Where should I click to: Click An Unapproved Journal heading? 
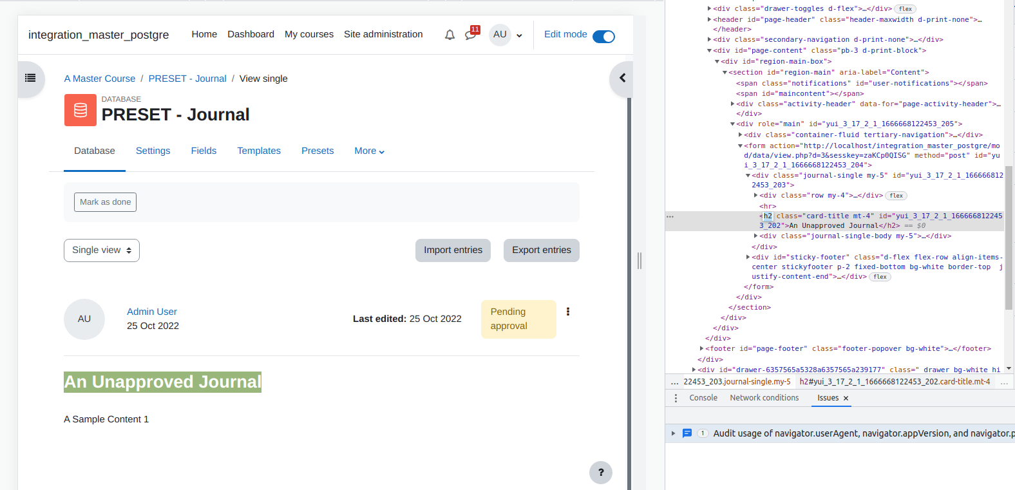[162, 382]
